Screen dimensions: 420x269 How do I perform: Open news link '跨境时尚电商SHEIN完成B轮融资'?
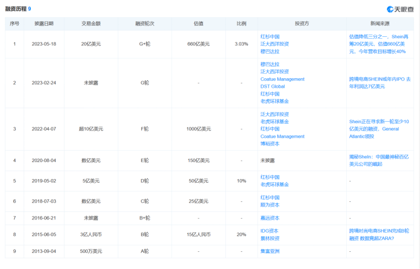379,235
